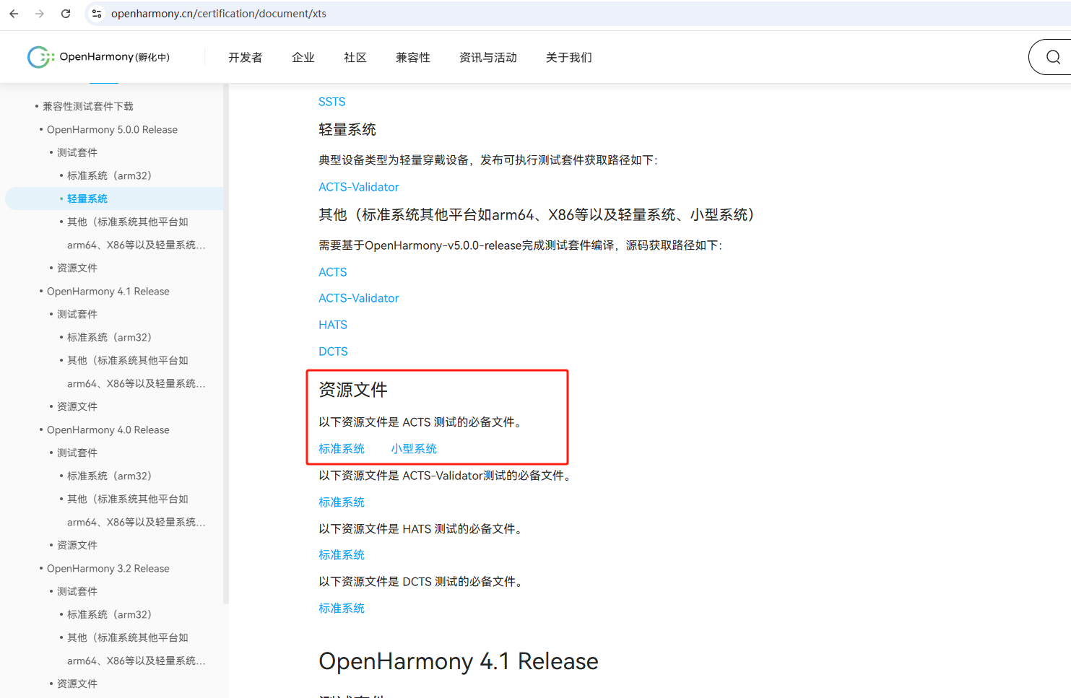Open the SSTS link

pyautogui.click(x=332, y=102)
